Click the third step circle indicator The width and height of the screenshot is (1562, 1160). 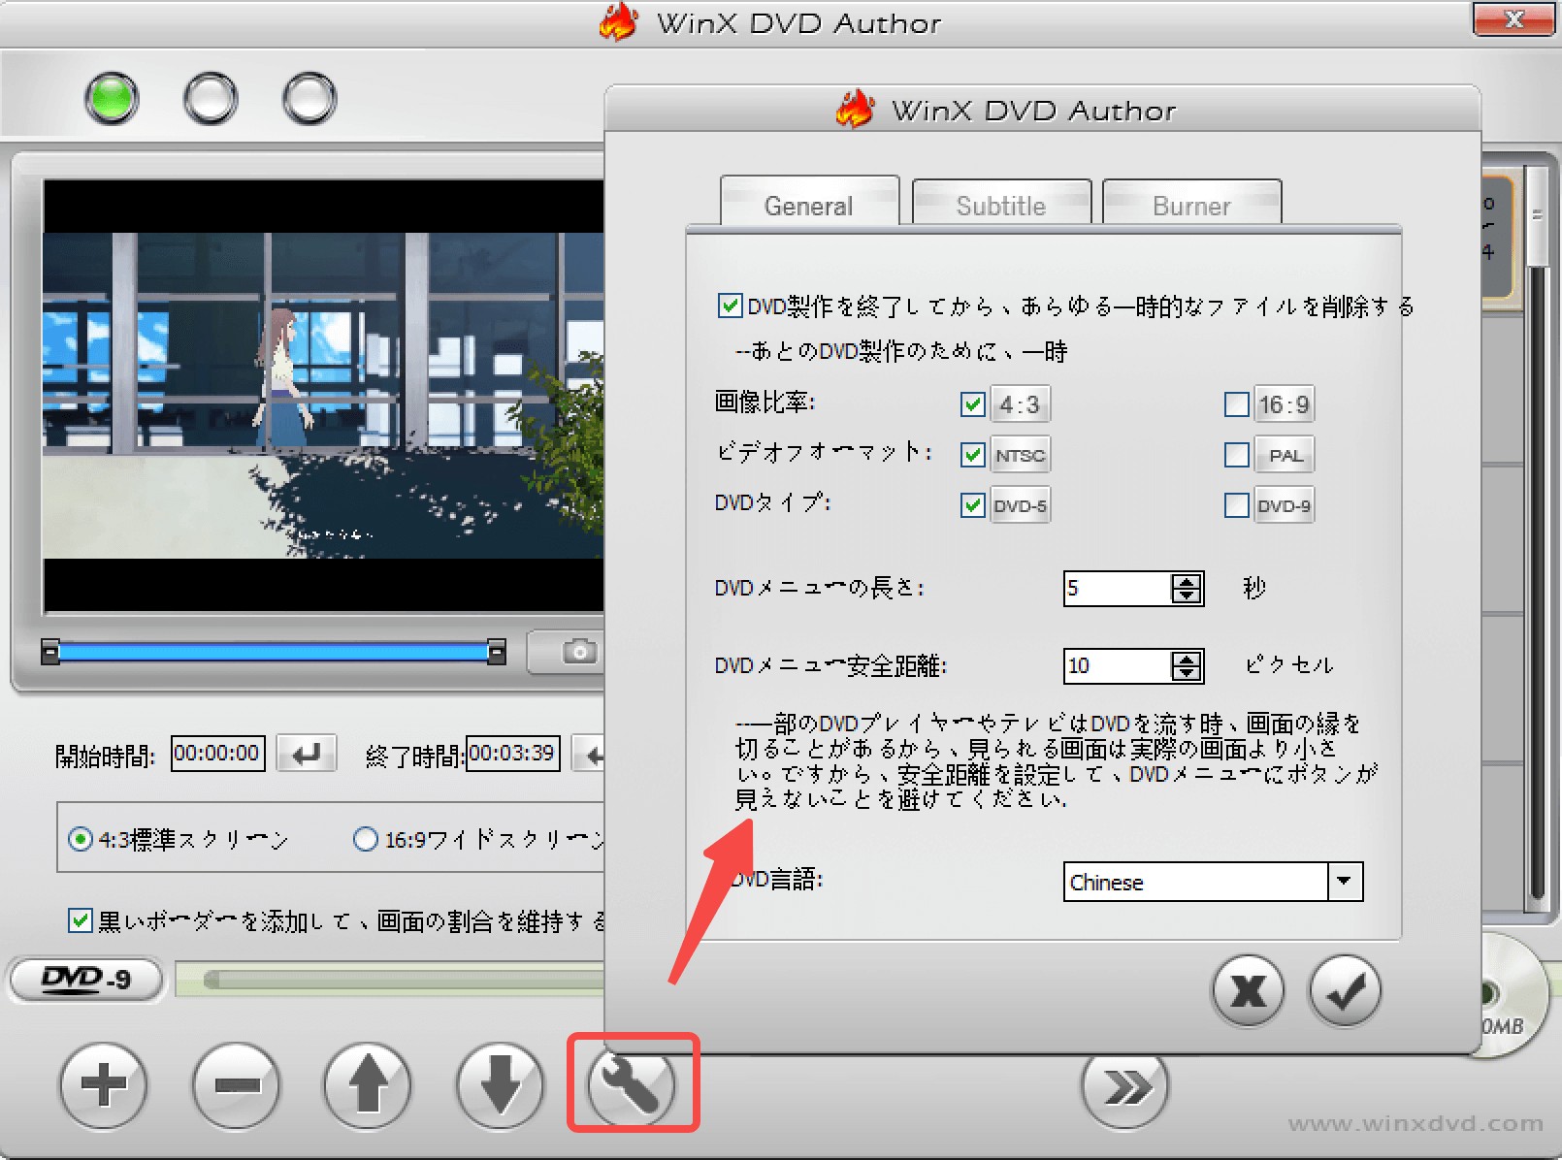[309, 98]
